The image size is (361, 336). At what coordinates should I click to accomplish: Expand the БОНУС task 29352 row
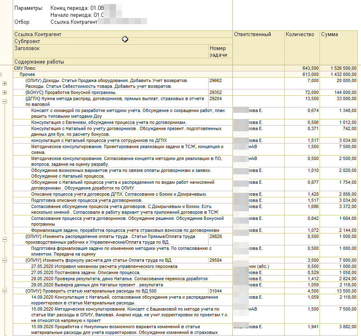point(5,92)
